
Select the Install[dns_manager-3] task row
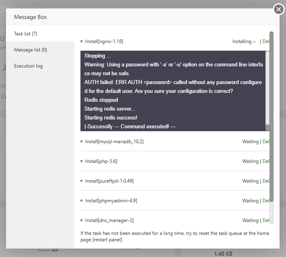tap(109, 220)
